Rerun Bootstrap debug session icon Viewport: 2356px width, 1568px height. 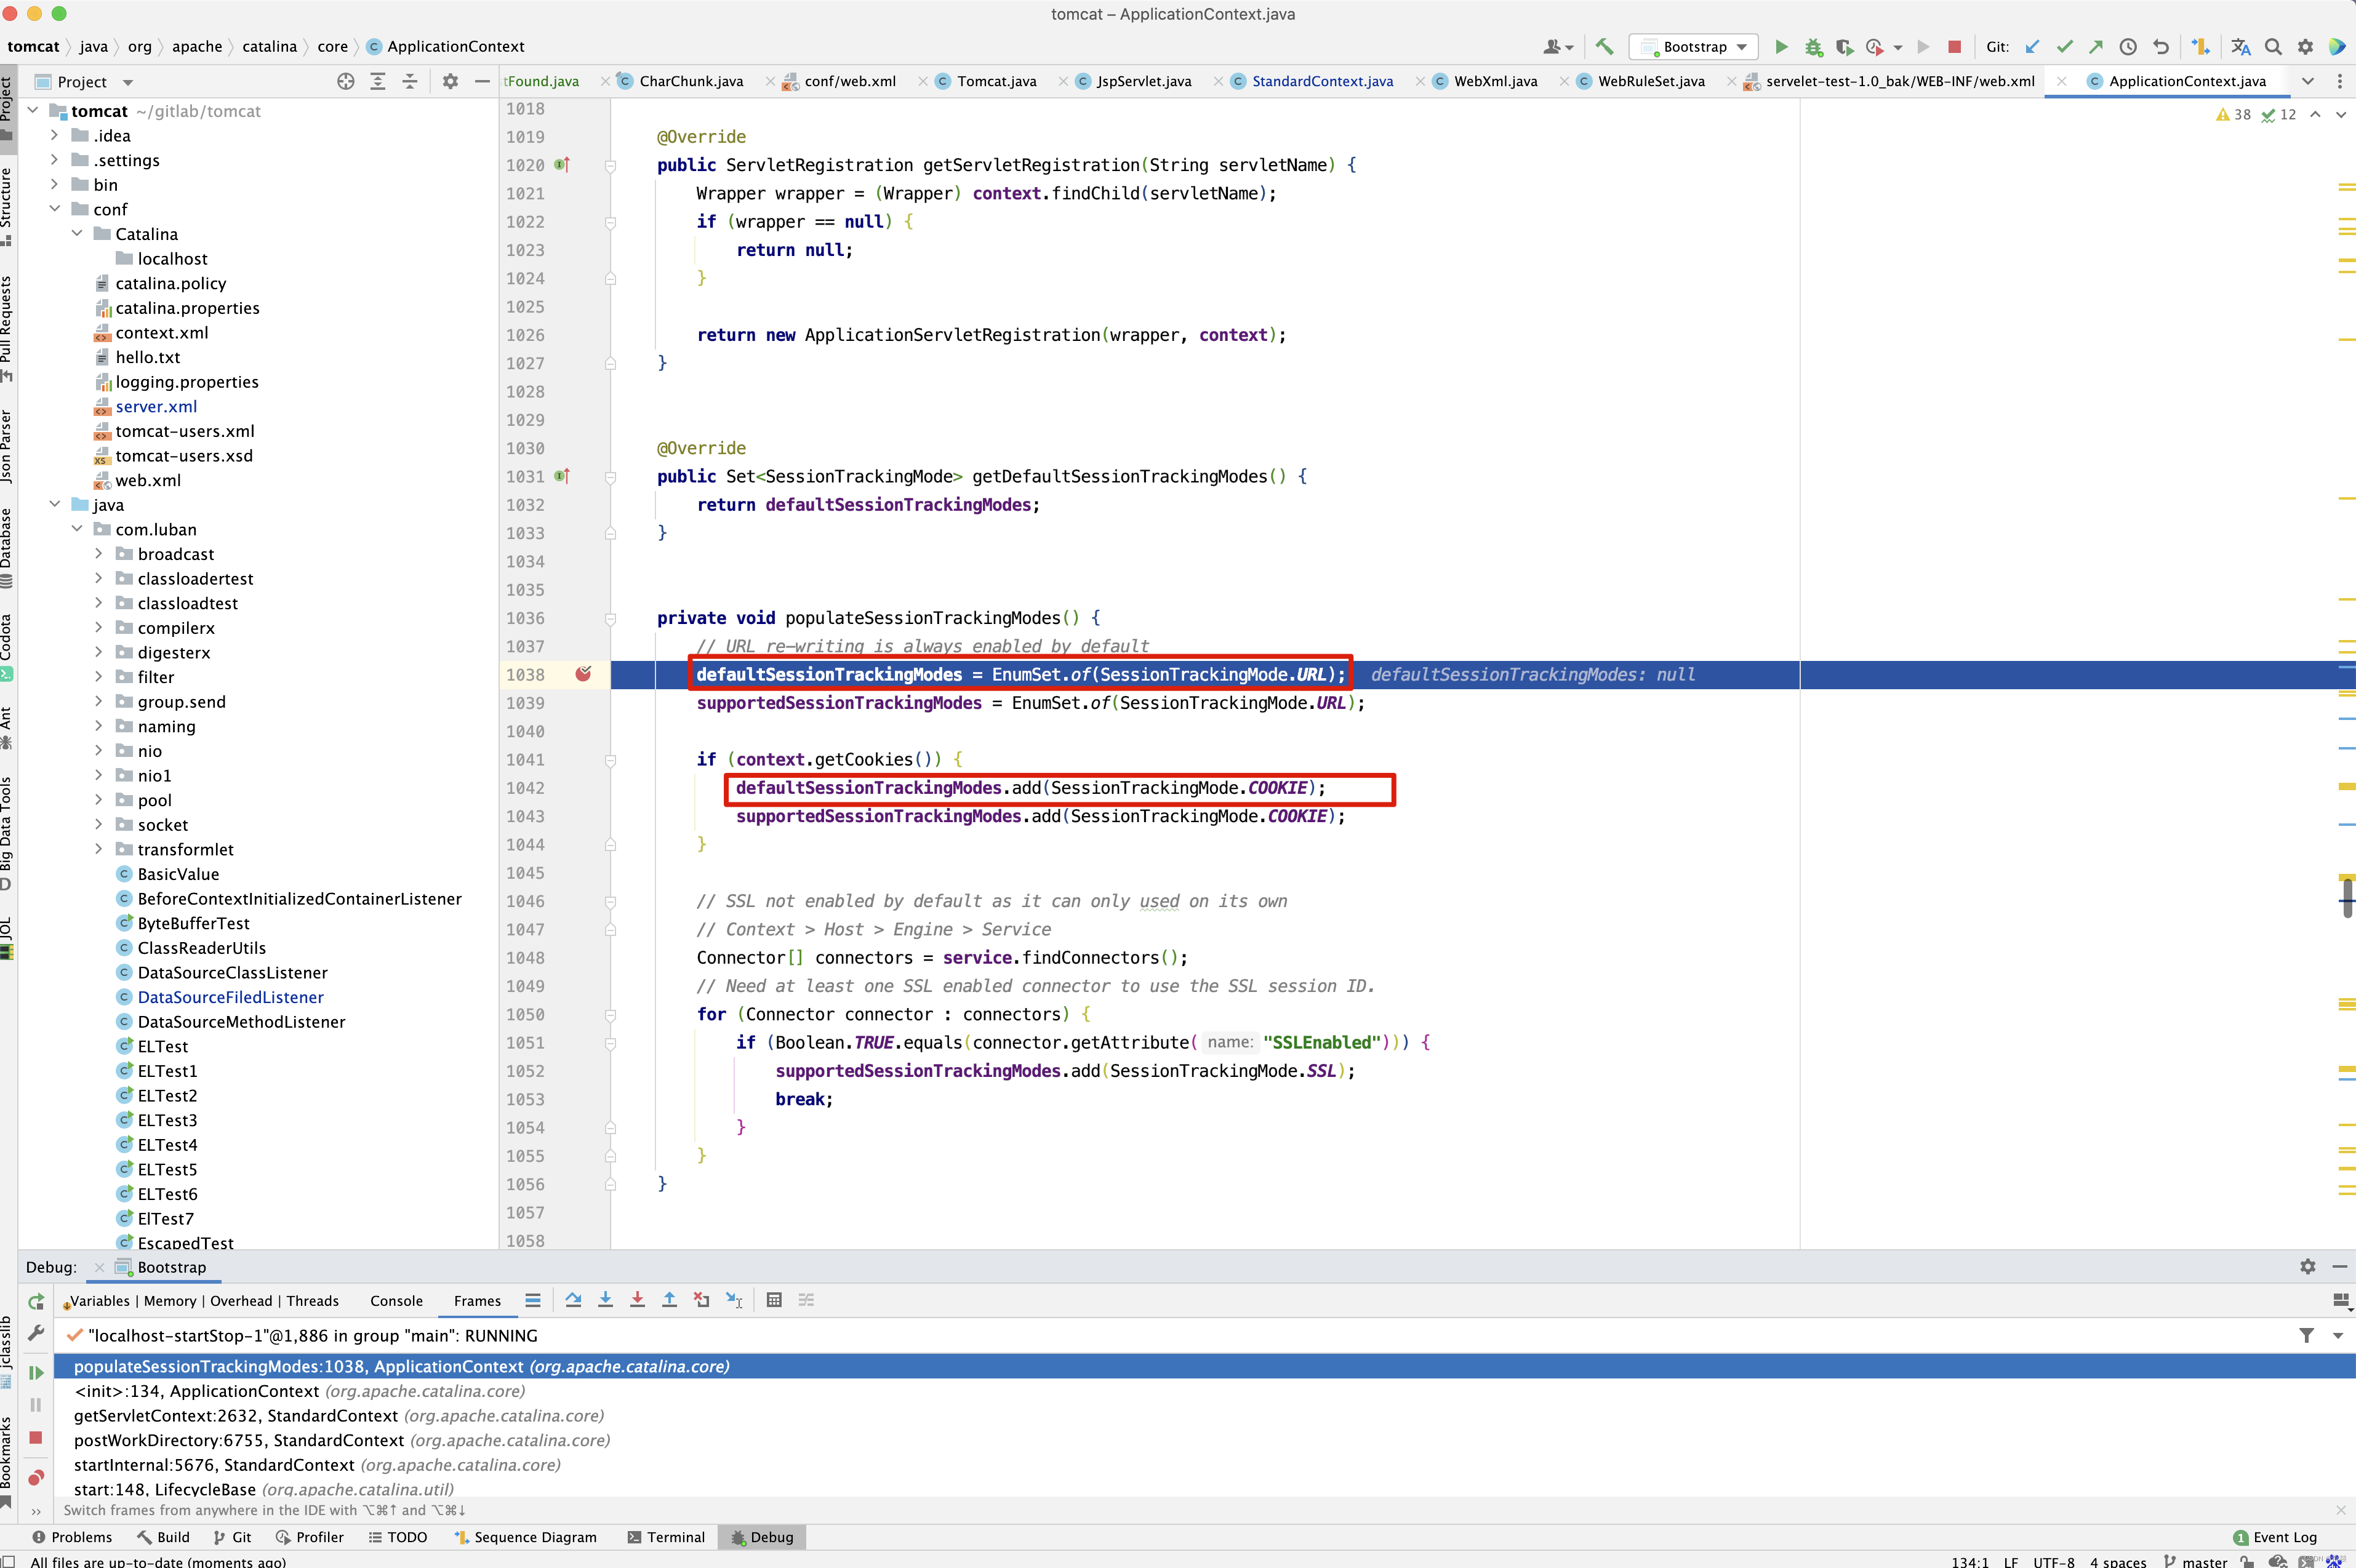36,1301
